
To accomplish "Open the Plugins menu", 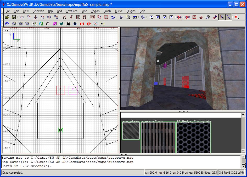I will click(131, 11).
